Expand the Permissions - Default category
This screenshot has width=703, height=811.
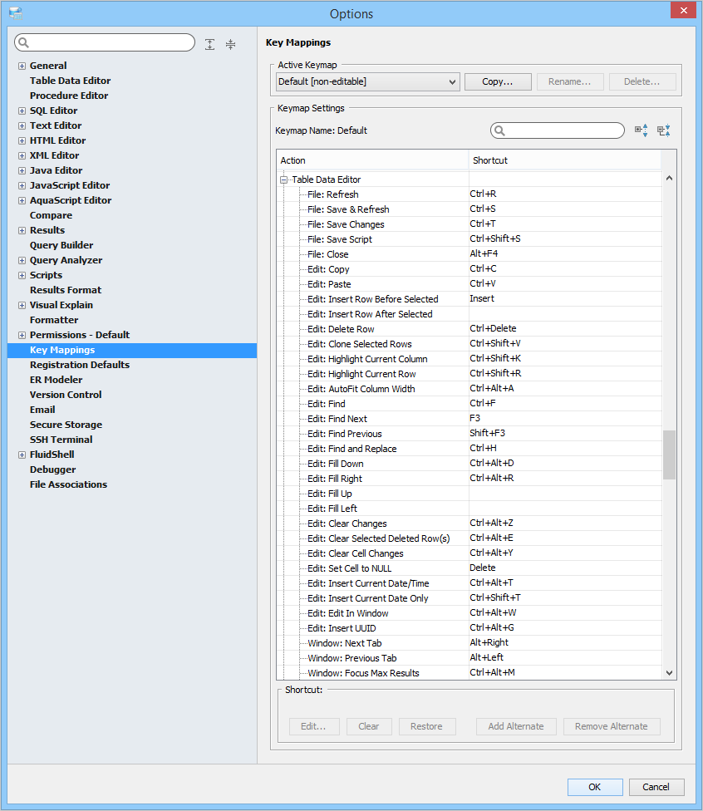coord(22,335)
